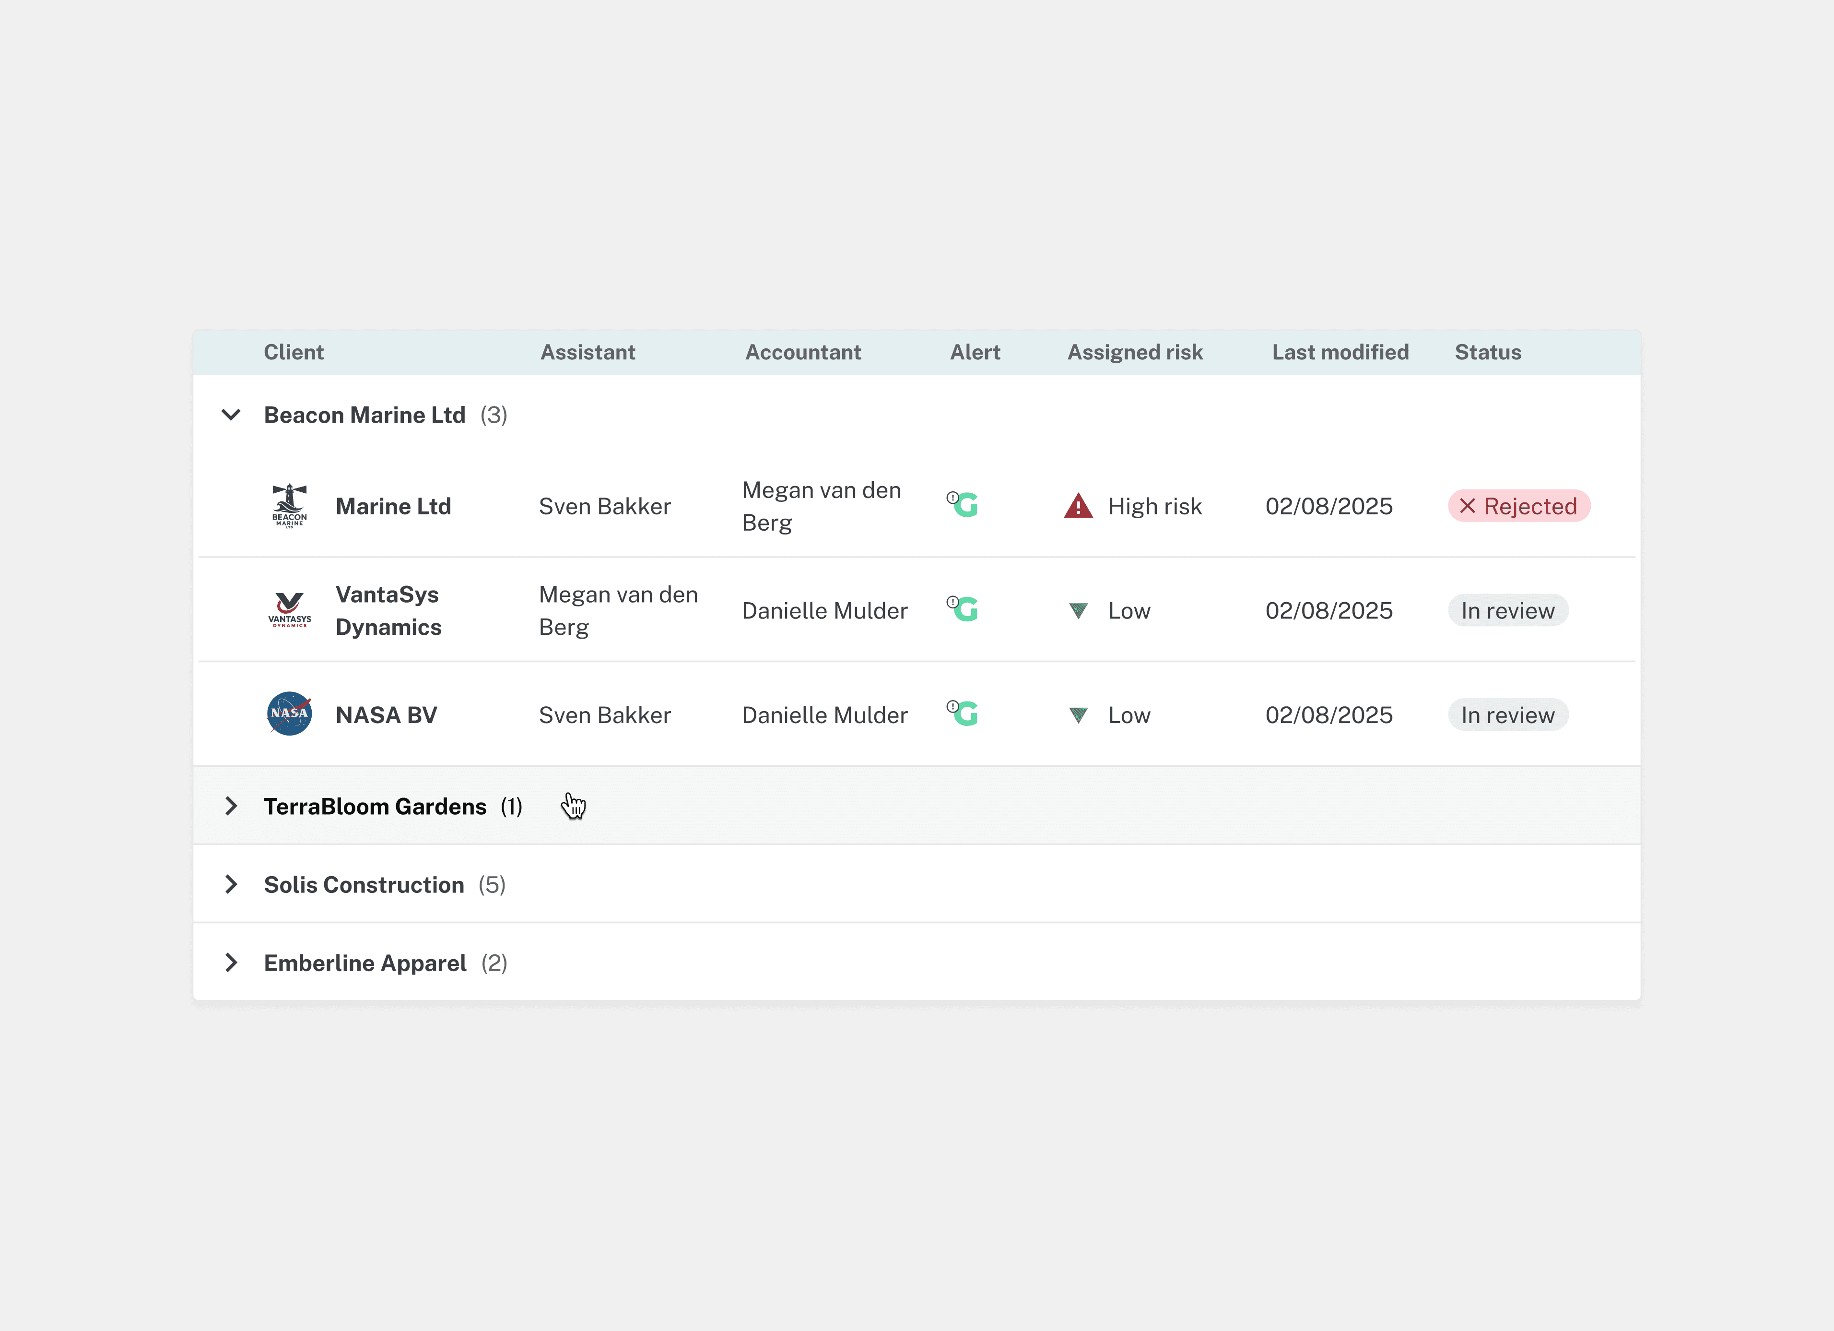Click green Low risk triangle in VantaSys row
The height and width of the screenshot is (1331, 1834).
(1078, 611)
